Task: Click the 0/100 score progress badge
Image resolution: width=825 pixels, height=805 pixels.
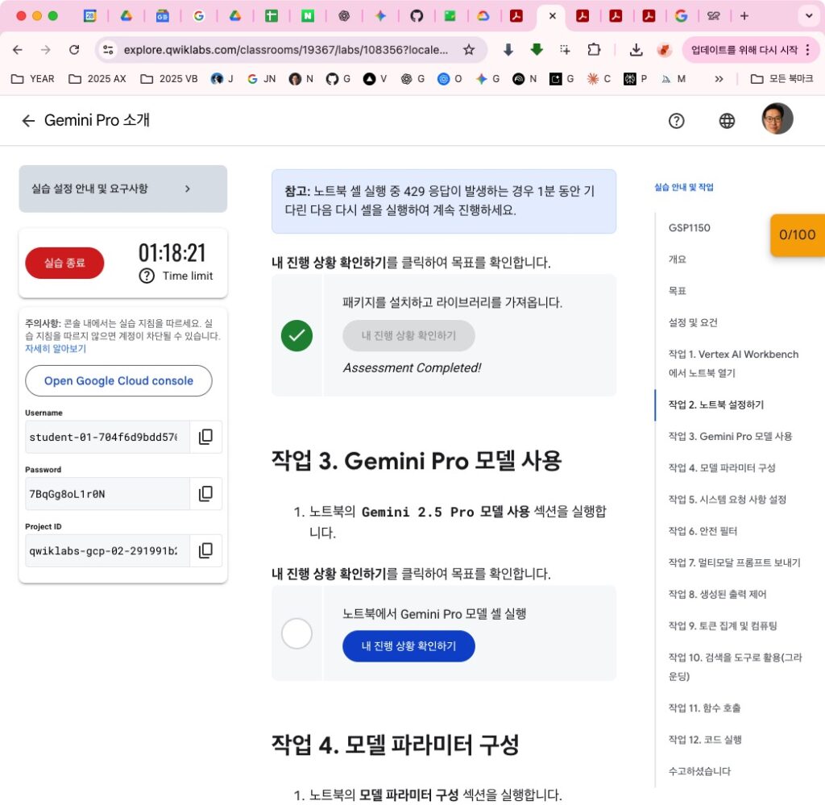Action: pos(797,235)
